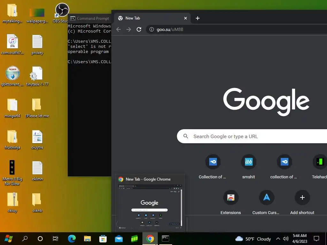Open the Windows Start menu
Screen dimensions: 327x245
coord(9,239)
